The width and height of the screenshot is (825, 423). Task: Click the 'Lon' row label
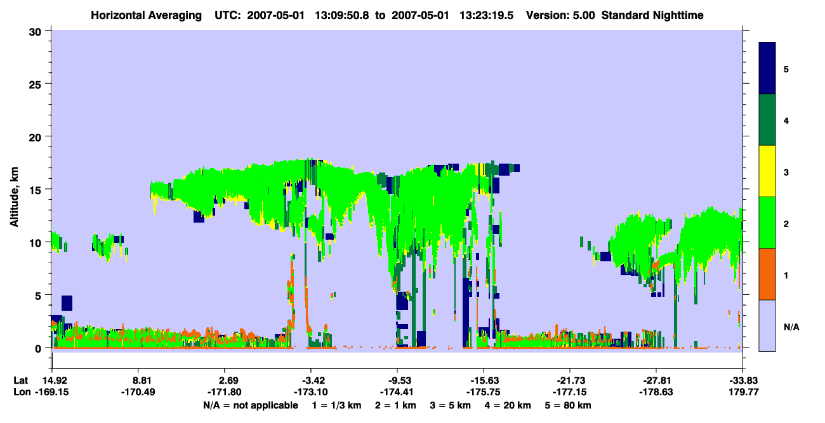(x=22, y=393)
